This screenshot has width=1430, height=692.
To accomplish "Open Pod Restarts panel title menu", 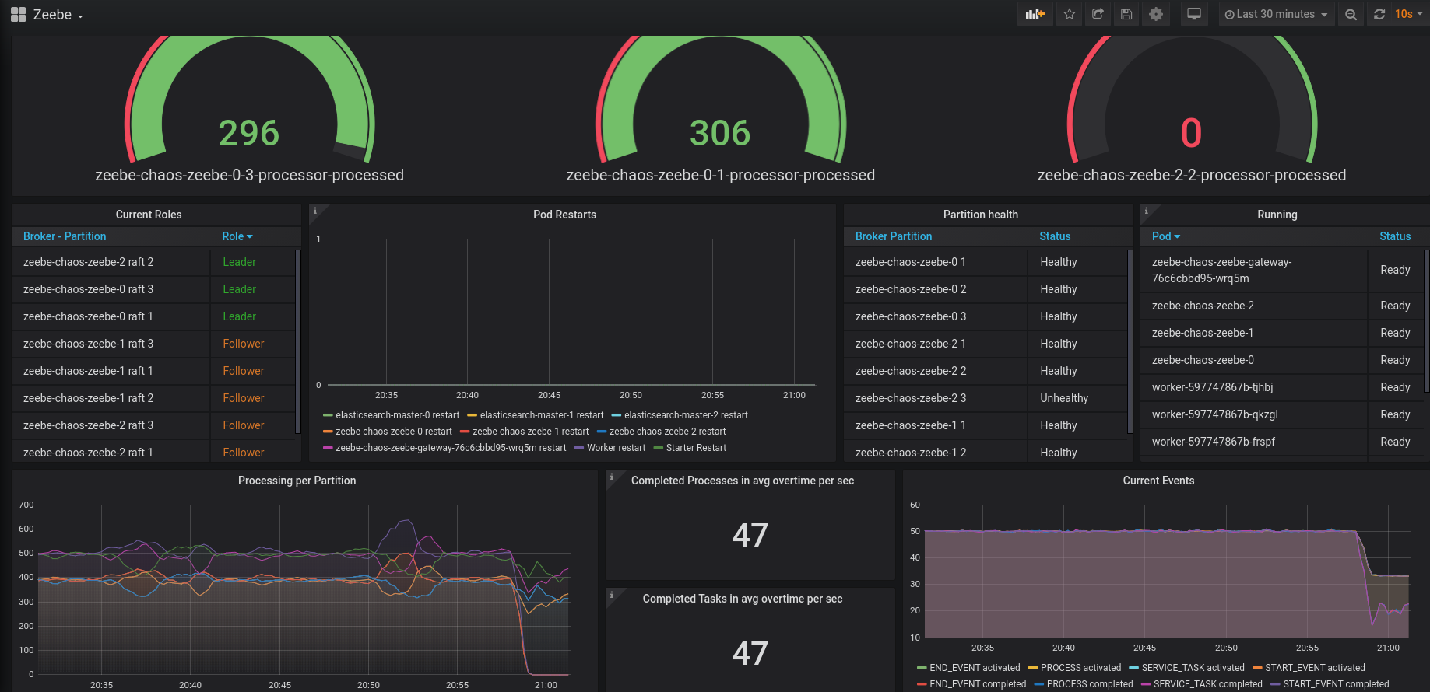I will 564,215.
